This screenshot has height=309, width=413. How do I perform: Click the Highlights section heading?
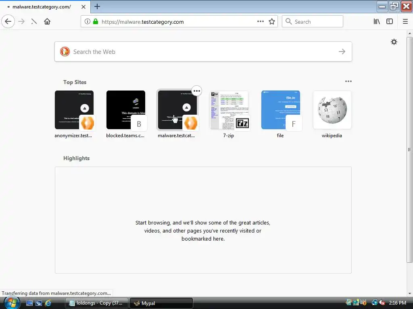[76, 158]
